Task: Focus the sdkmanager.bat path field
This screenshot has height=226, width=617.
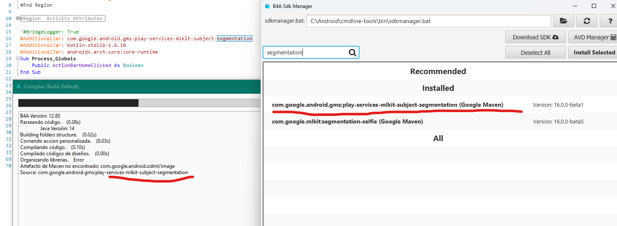Action: (429, 21)
